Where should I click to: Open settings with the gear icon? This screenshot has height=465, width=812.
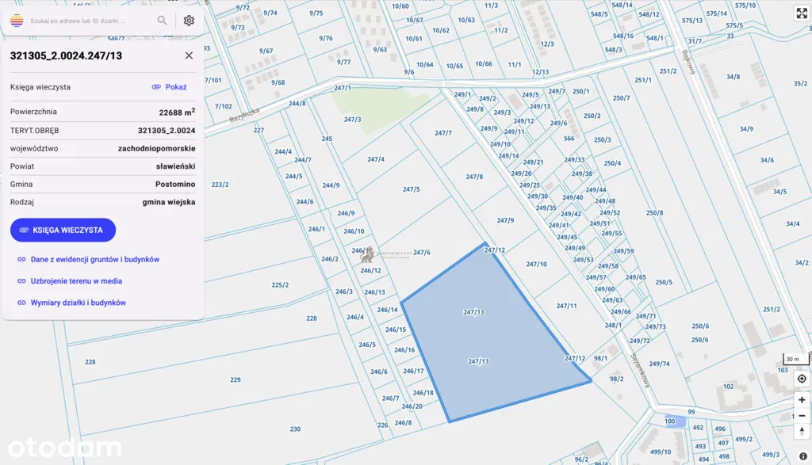(189, 21)
